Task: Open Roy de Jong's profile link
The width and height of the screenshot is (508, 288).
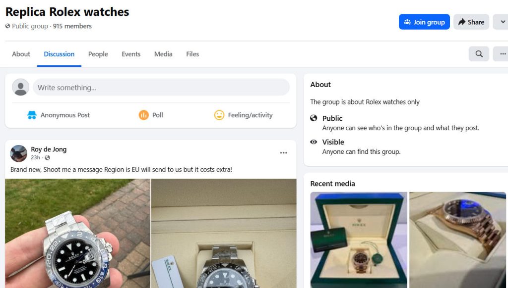Action: click(x=49, y=149)
